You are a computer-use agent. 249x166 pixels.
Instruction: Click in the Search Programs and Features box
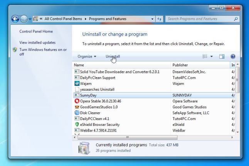click(x=199, y=19)
